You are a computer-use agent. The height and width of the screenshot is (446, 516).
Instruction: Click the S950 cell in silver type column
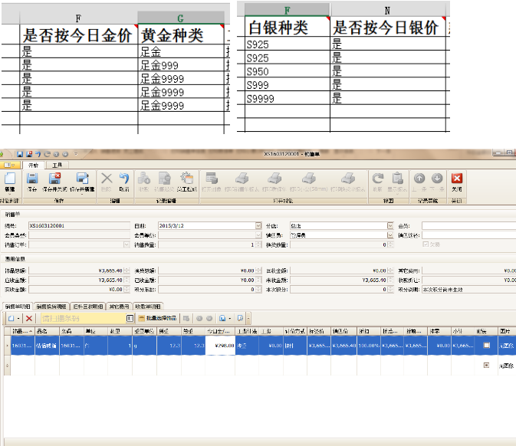click(287, 71)
